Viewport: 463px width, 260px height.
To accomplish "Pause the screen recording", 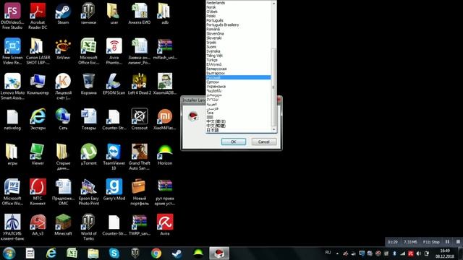I will point(447,242).
